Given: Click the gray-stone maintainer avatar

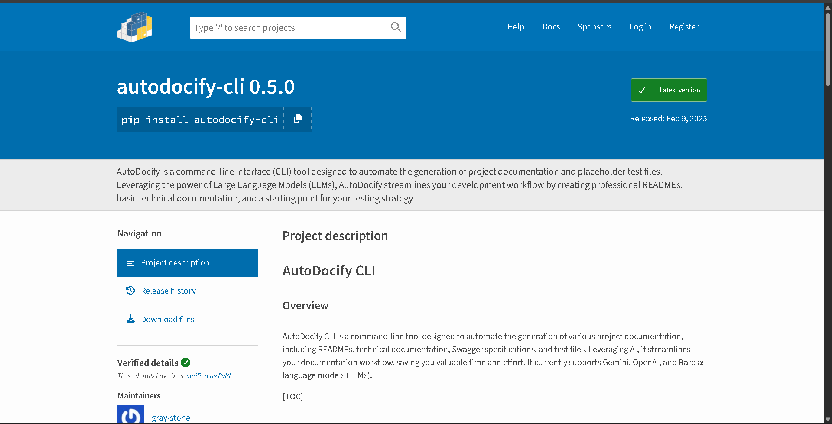Looking at the screenshot, I should click(131, 414).
